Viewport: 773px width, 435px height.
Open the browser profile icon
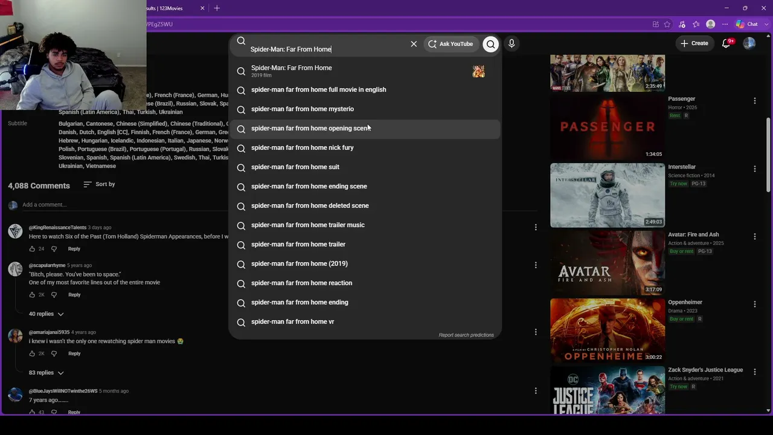[711, 24]
